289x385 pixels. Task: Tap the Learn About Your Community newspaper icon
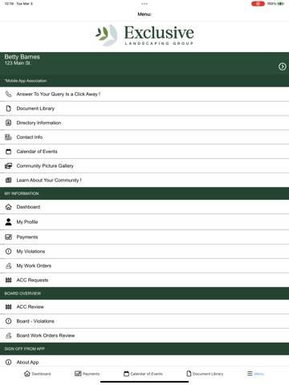tap(9, 180)
